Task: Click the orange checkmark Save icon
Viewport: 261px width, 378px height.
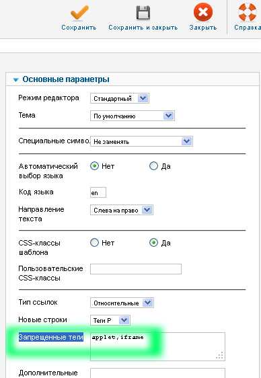Action: 79,12
